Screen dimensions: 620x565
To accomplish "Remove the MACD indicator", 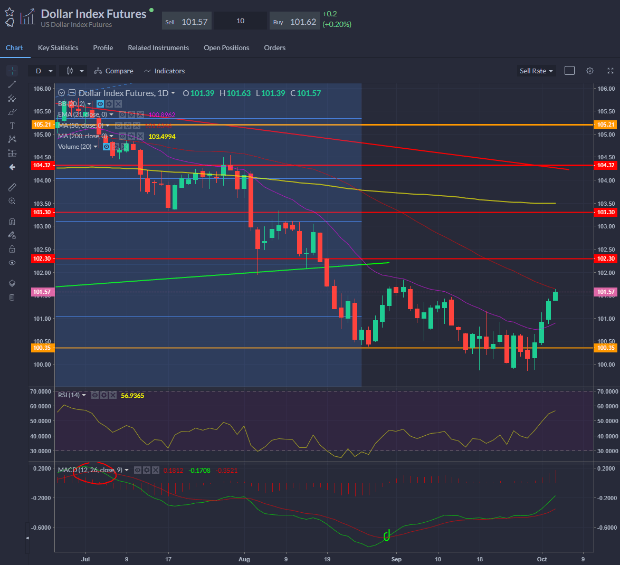I will click(155, 470).
